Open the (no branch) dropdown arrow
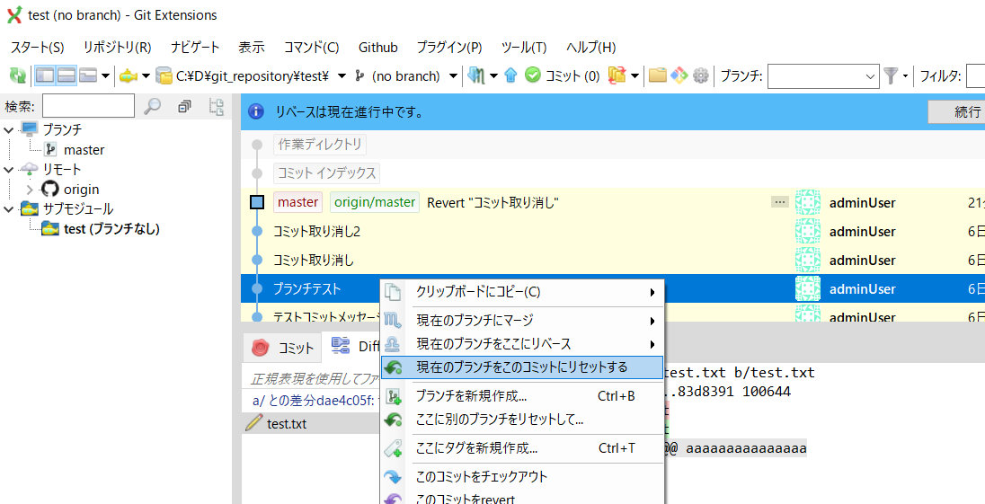This screenshot has width=985, height=504. click(453, 76)
